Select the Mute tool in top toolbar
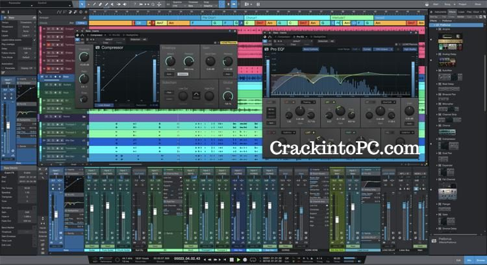 112,4
